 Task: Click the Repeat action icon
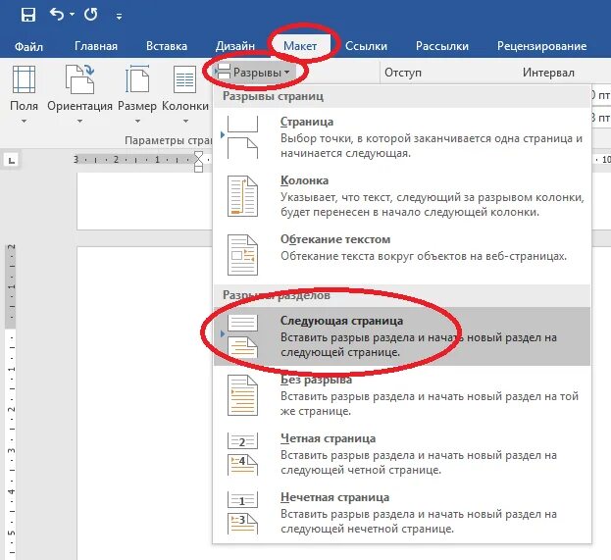[91, 15]
